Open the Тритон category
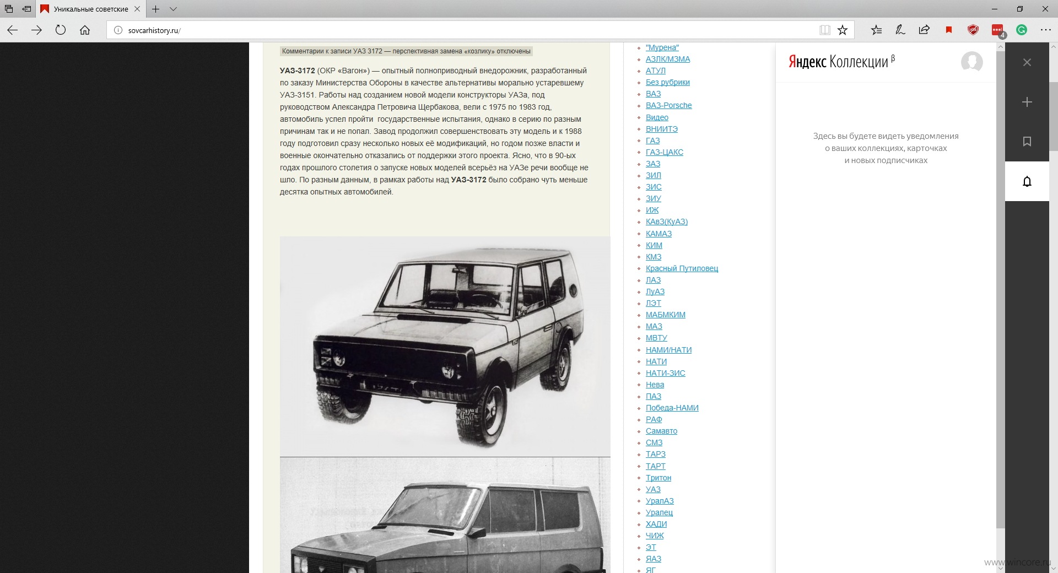This screenshot has height=573, width=1058. tap(658, 478)
